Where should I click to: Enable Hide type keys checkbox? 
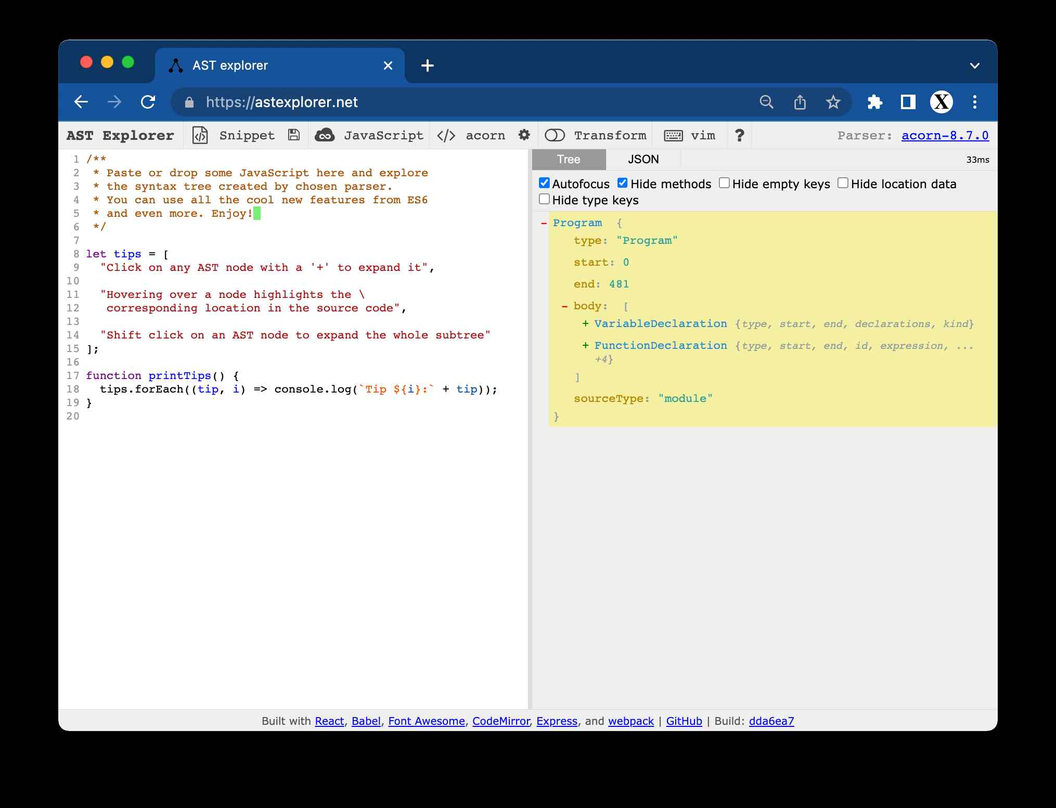[x=544, y=199]
